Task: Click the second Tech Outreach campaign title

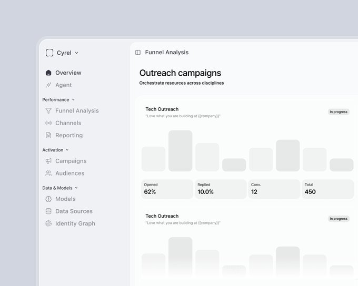Action: point(162,216)
